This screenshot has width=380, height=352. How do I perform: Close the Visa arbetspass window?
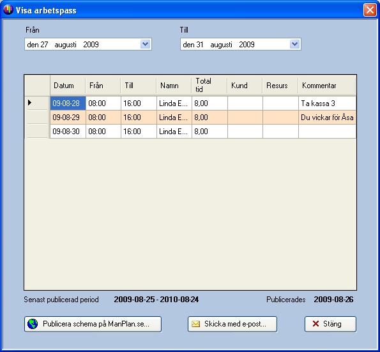(370, 10)
